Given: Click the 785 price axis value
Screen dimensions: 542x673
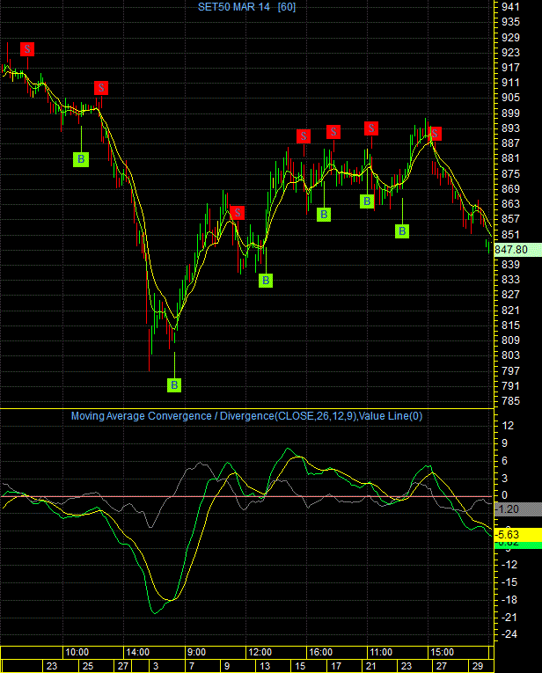Looking at the screenshot, I should pyautogui.click(x=510, y=401).
